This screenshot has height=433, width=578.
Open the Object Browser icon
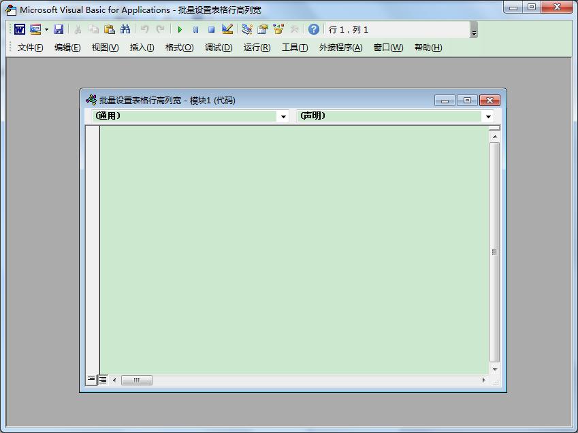pos(278,29)
